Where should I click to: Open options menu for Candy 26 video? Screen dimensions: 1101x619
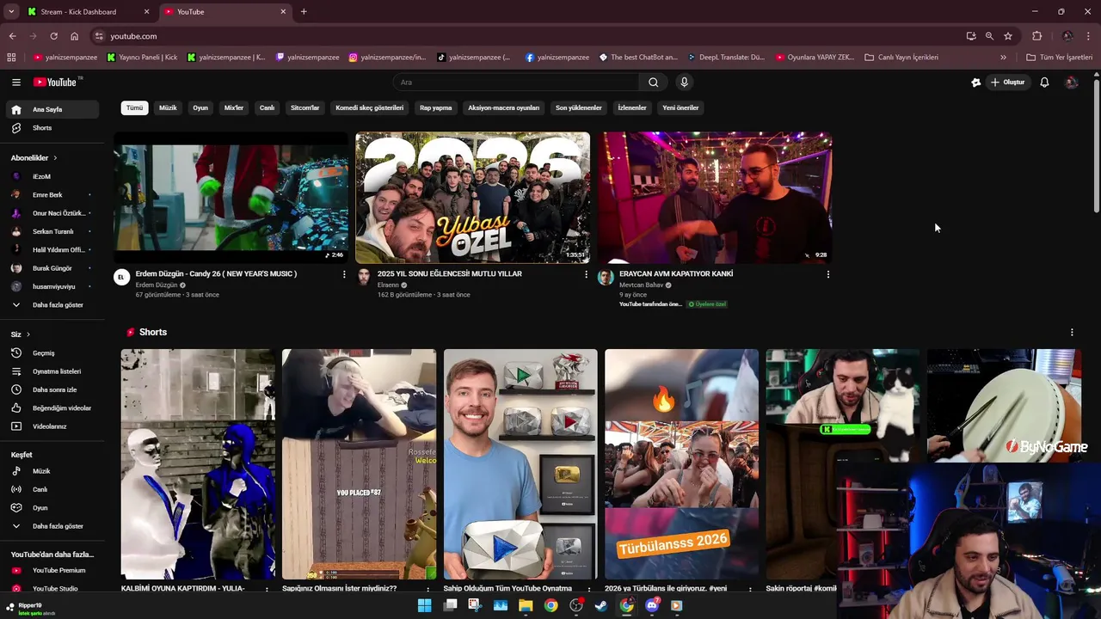(344, 274)
